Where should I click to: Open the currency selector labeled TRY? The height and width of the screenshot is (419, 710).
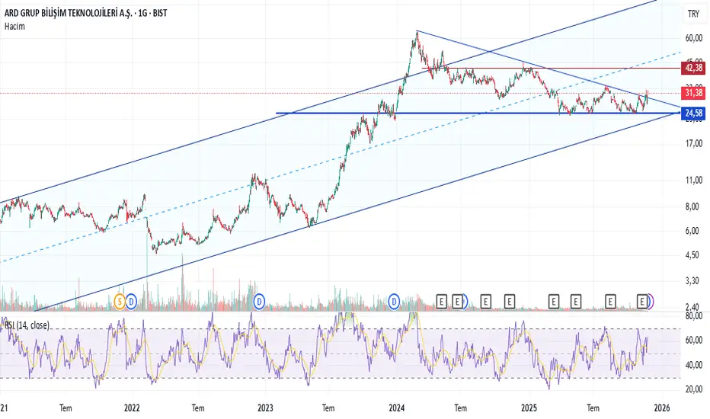tap(694, 14)
